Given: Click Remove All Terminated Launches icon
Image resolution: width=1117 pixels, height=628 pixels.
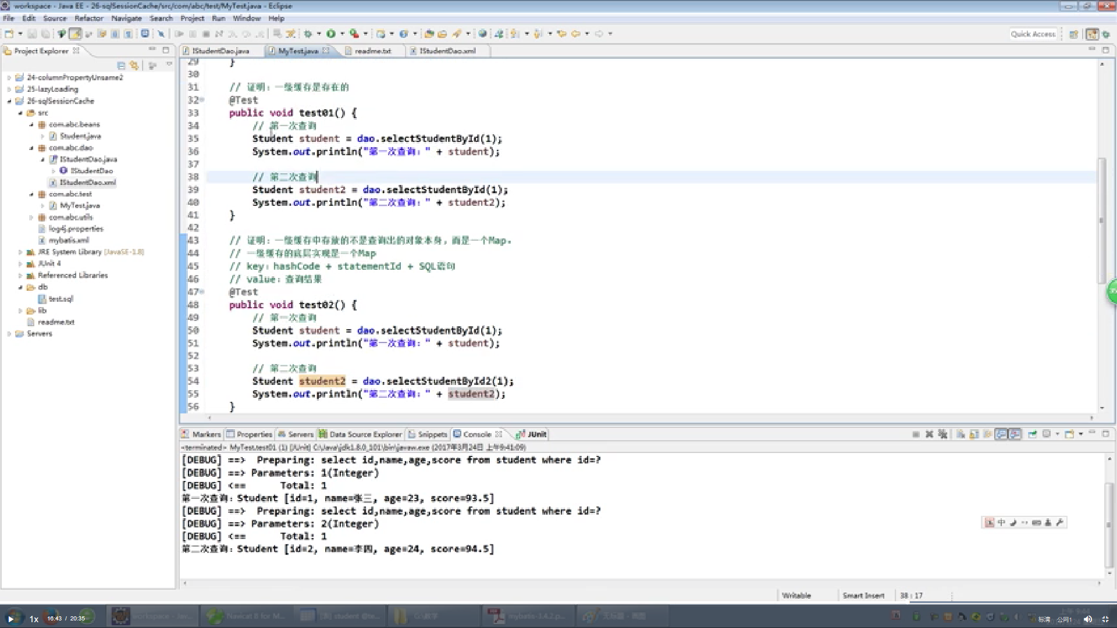Looking at the screenshot, I should 942,434.
